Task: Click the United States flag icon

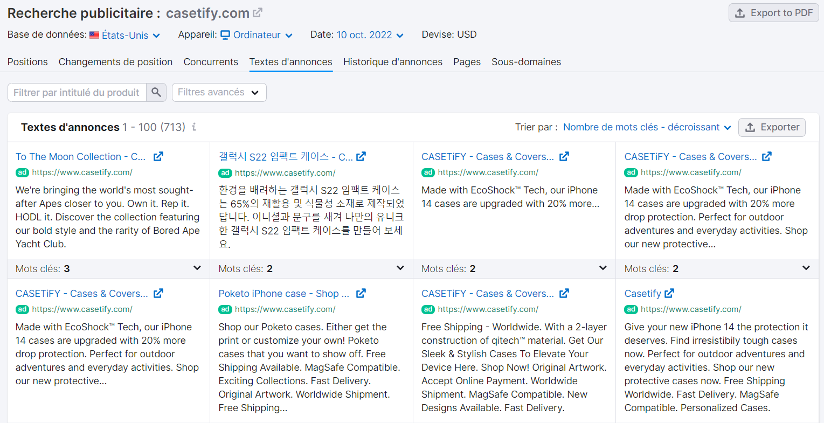Action: pyautogui.click(x=94, y=35)
